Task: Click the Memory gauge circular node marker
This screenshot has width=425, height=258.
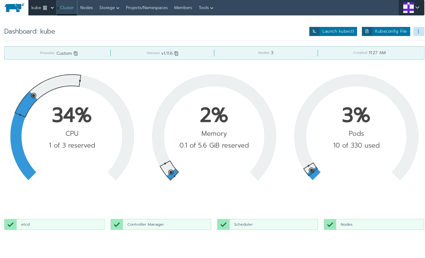Action: [171, 172]
